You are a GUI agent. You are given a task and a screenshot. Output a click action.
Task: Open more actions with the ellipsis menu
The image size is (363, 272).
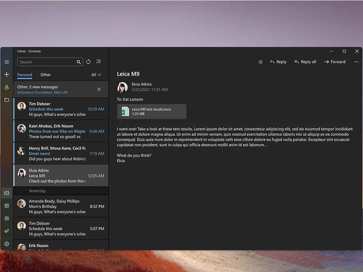click(x=356, y=62)
